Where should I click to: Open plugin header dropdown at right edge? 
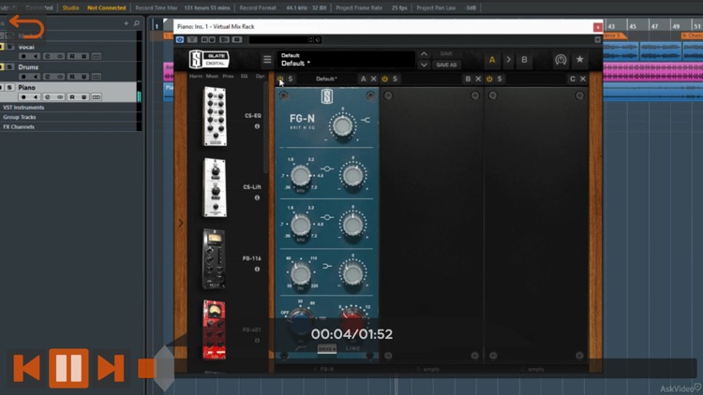tap(597, 40)
